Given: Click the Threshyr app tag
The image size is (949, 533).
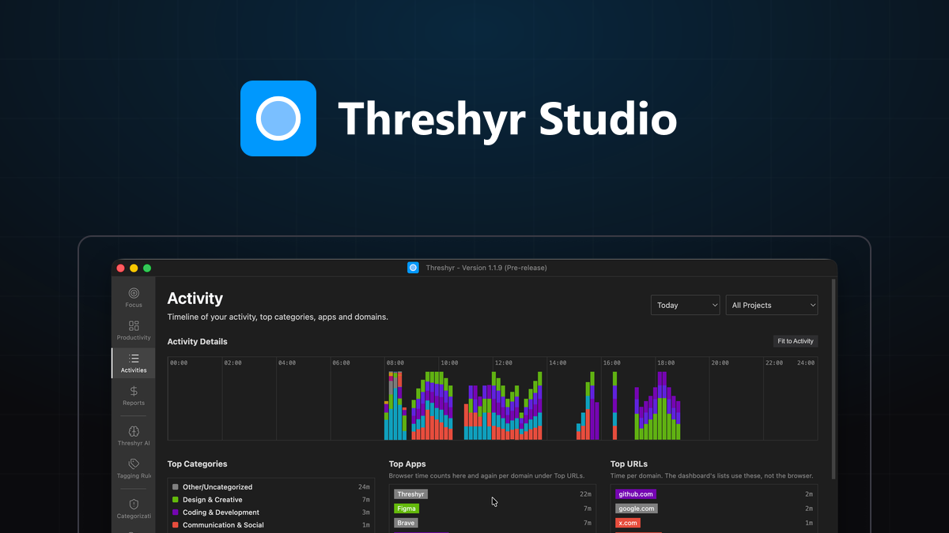Looking at the screenshot, I should click(x=410, y=494).
